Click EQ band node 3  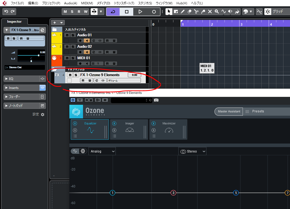point(173,193)
